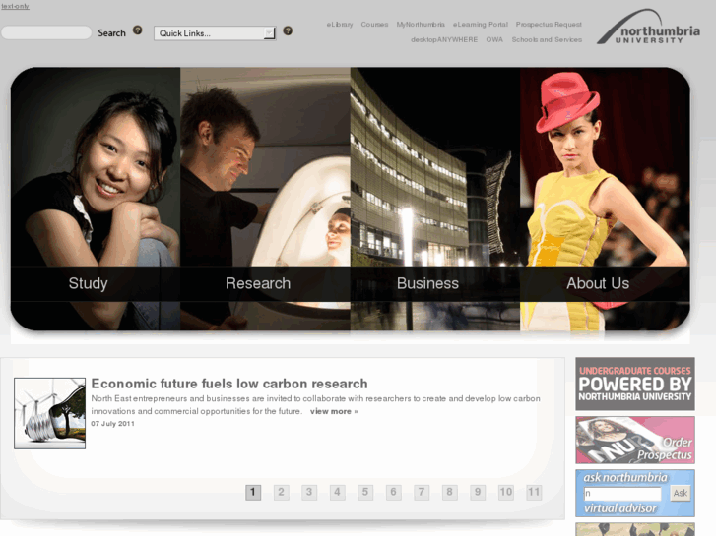Viewport: 716px width, 536px height.
Task: Open the Undergraduate Courses banner
Action: [635, 384]
